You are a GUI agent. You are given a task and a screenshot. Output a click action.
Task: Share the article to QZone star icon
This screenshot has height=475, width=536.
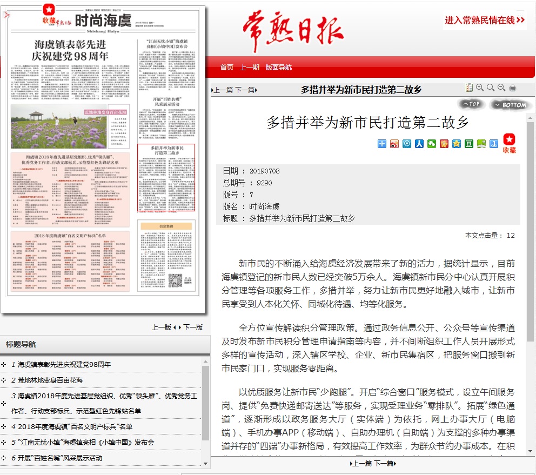click(457, 144)
